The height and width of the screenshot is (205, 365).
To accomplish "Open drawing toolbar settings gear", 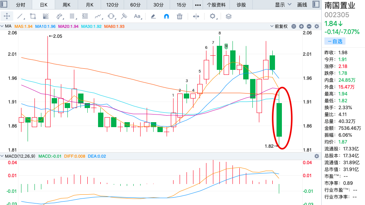I will 213,16.
